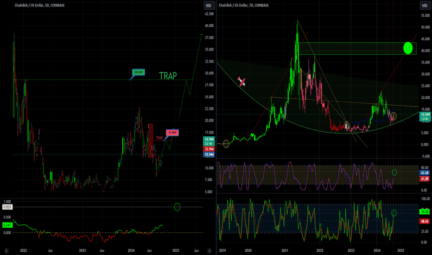
Task: Select the solid green circle inside the right chart's green zone
Action: click(408, 48)
